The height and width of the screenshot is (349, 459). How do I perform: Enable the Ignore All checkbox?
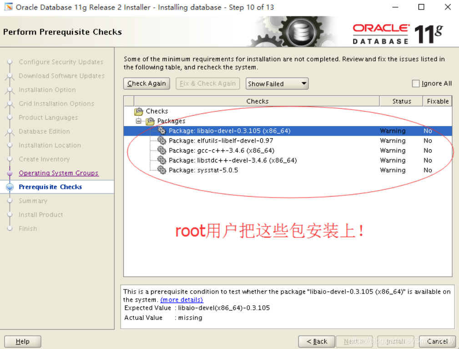[x=415, y=83]
